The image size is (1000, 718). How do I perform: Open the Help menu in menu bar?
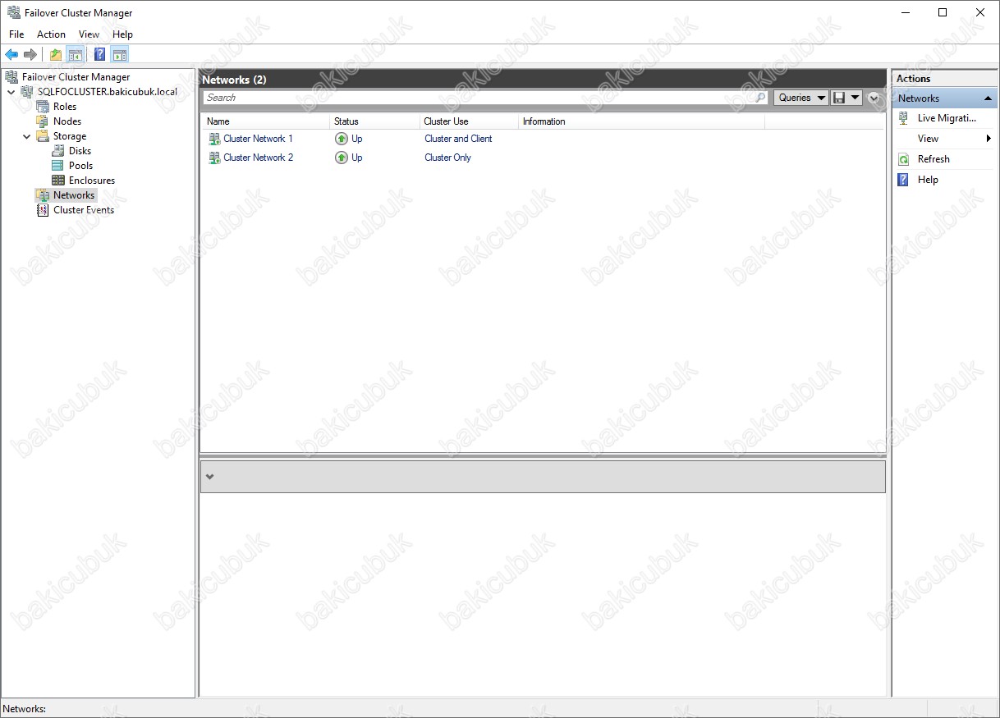[x=122, y=34]
